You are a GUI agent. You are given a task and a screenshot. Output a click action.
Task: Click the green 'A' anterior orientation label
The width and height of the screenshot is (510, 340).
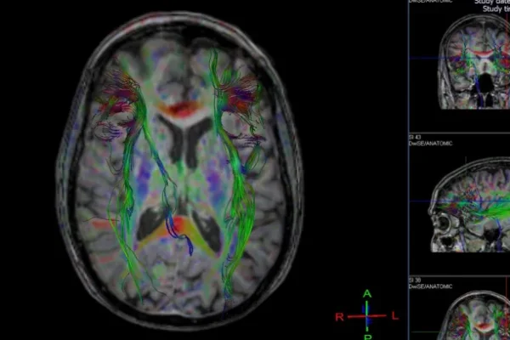367,294
